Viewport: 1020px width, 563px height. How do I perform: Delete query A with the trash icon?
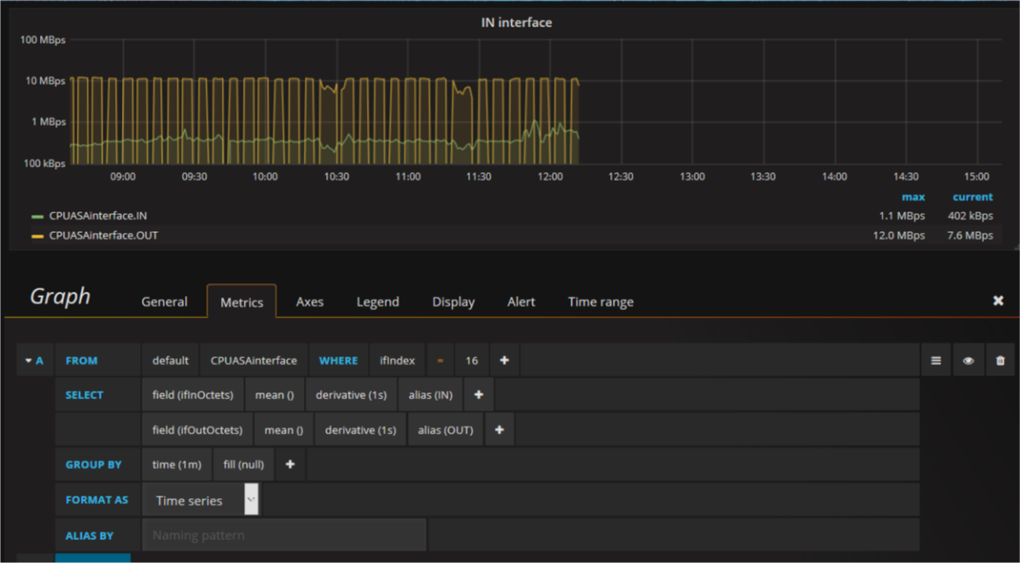(x=1000, y=360)
